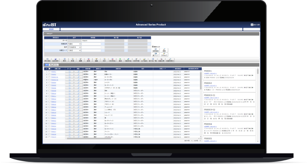Collapse the search conditions panel header

(45, 34)
